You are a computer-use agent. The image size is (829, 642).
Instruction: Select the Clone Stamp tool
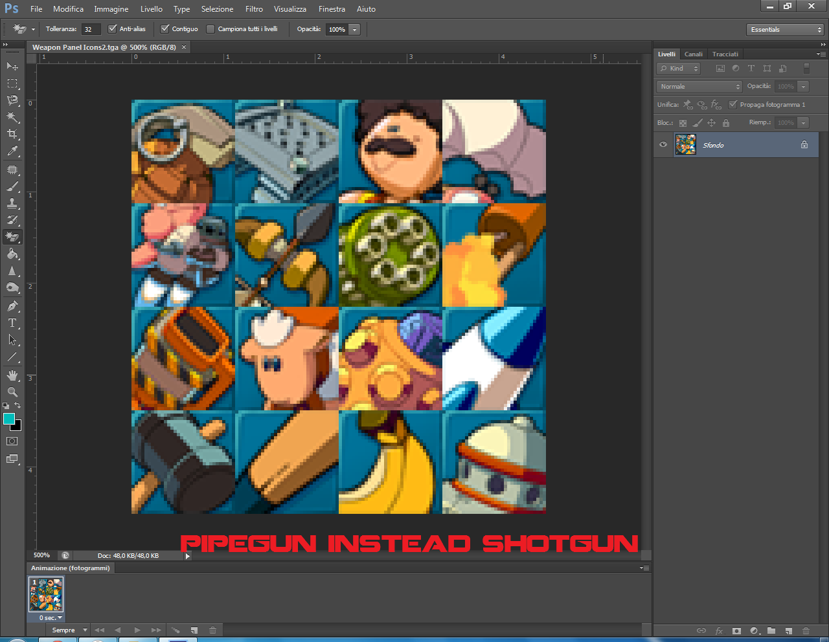coord(12,203)
